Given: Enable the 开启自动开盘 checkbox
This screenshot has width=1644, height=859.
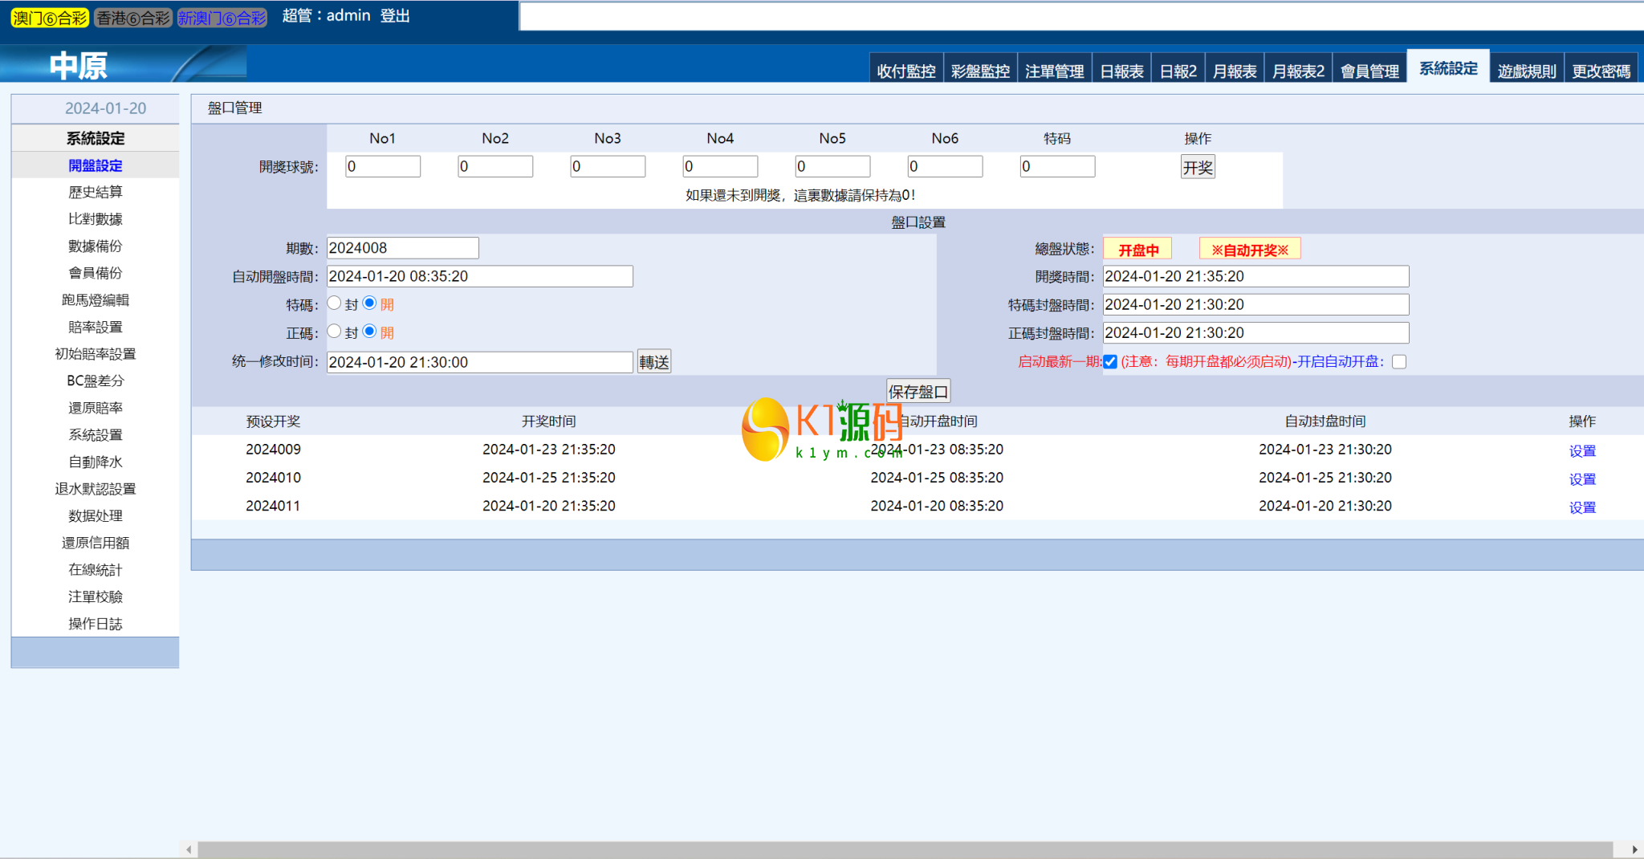Looking at the screenshot, I should click(1399, 362).
